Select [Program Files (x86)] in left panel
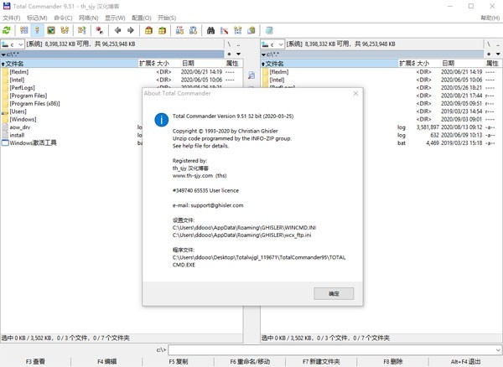Image resolution: width=503 pixels, height=367 pixels. pos(34,104)
